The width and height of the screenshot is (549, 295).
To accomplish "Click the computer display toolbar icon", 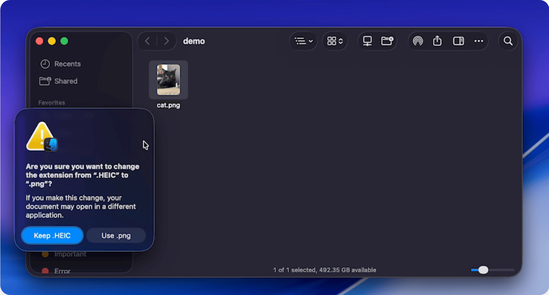I will pos(367,41).
